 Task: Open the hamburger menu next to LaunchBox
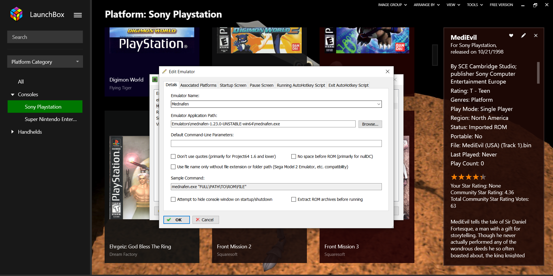78,15
